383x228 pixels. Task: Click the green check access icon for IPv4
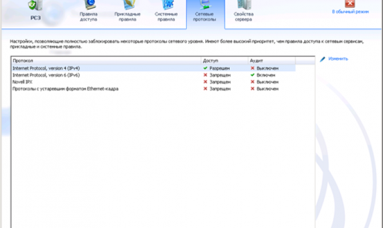click(205, 68)
